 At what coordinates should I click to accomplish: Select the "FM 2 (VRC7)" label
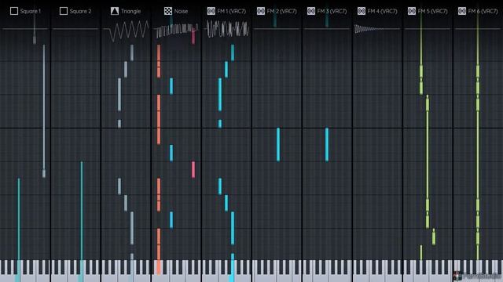[x=281, y=11]
